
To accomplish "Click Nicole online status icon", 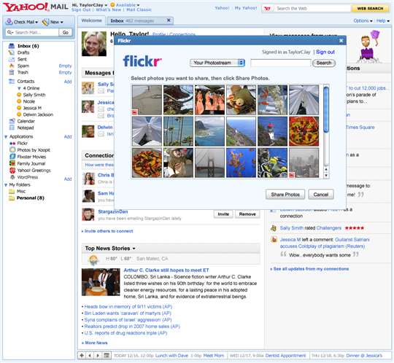I will pos(19,101).
